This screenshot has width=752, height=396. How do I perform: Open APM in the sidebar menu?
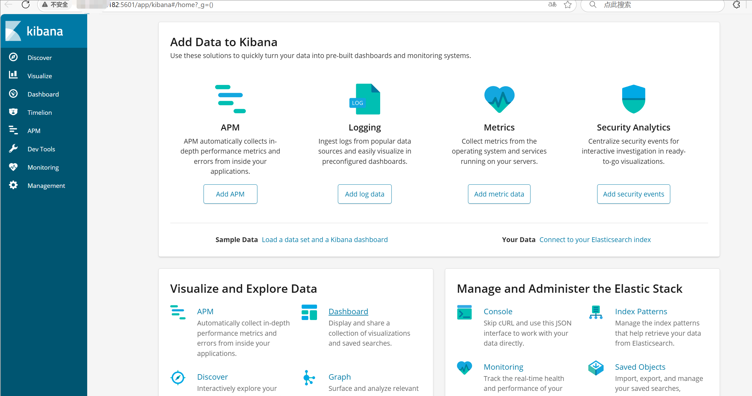(34, 131)
